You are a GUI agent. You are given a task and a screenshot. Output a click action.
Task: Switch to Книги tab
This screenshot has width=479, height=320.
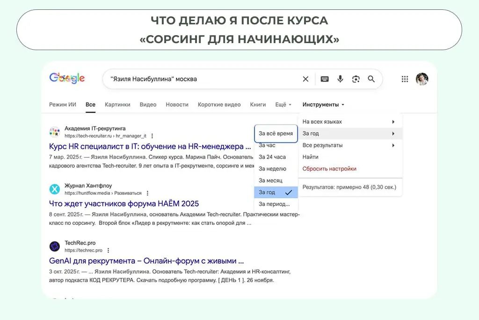click(x=258, y=104)
